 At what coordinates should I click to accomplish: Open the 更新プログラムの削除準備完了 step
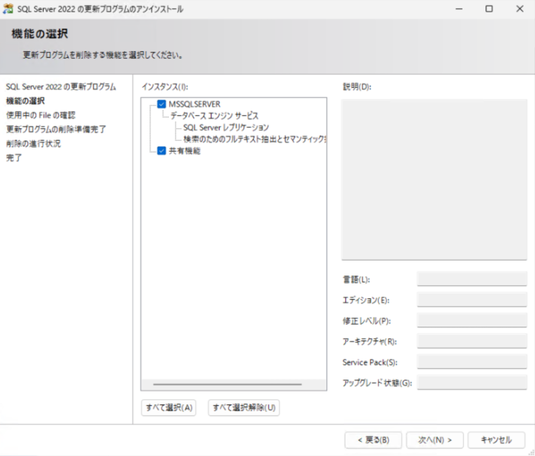click(56, 130)
